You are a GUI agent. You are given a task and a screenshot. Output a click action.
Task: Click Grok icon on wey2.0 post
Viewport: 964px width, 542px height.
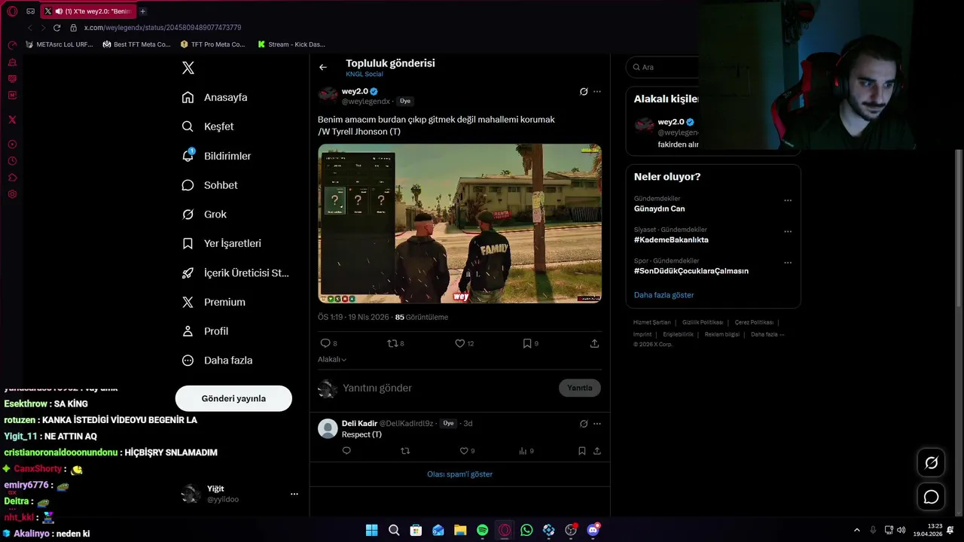point(584,92)
